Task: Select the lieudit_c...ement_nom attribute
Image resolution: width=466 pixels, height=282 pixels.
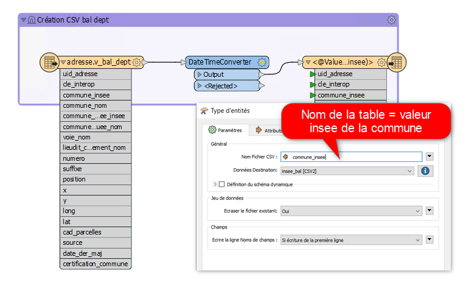Action: (96, 147)
